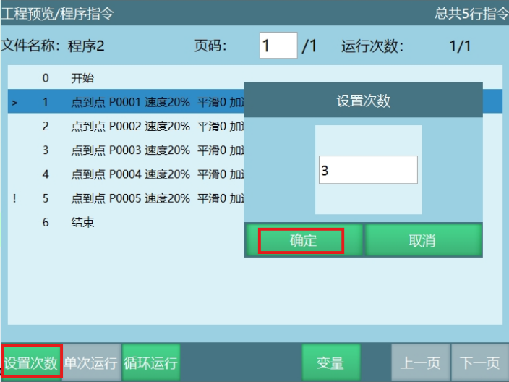Select row 0 开始 instruction
509x382 pixels.
click(x=82, y=78)
